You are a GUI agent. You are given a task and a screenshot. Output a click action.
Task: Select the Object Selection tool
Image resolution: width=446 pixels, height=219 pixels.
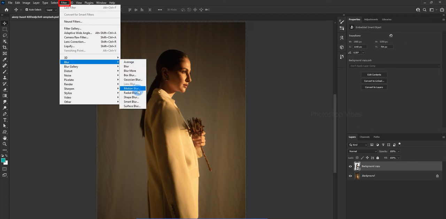point(5,41)
